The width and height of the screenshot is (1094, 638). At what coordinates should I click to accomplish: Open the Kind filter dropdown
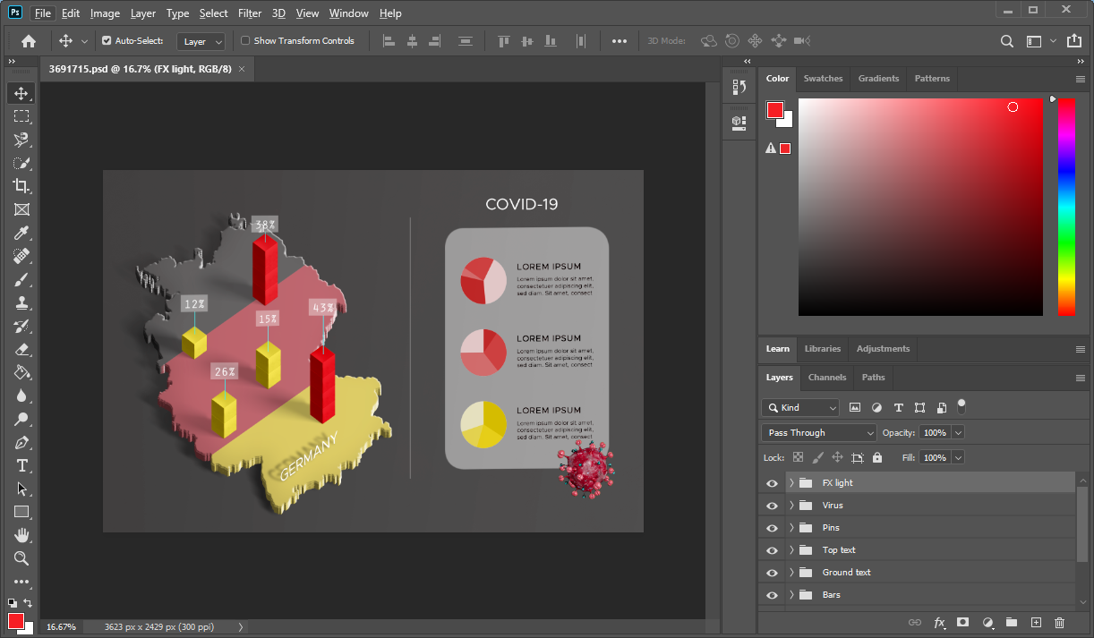coord(799,407)
